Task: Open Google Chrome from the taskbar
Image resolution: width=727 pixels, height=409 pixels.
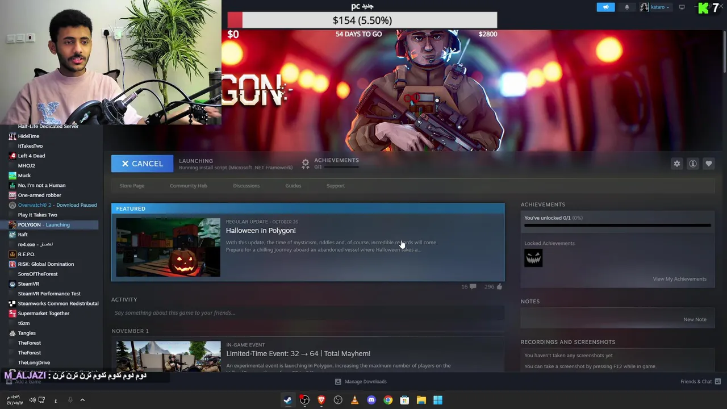Action: point(388,400)
